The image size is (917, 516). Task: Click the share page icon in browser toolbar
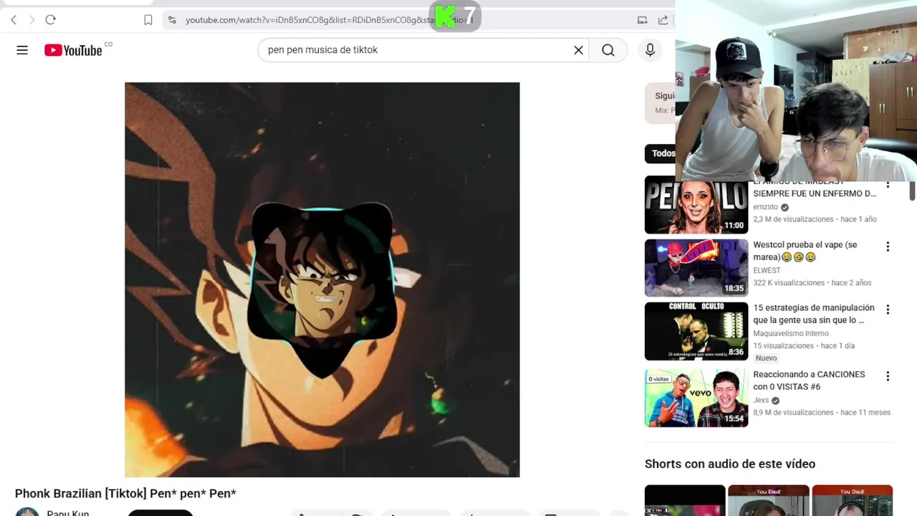point(663,20)
